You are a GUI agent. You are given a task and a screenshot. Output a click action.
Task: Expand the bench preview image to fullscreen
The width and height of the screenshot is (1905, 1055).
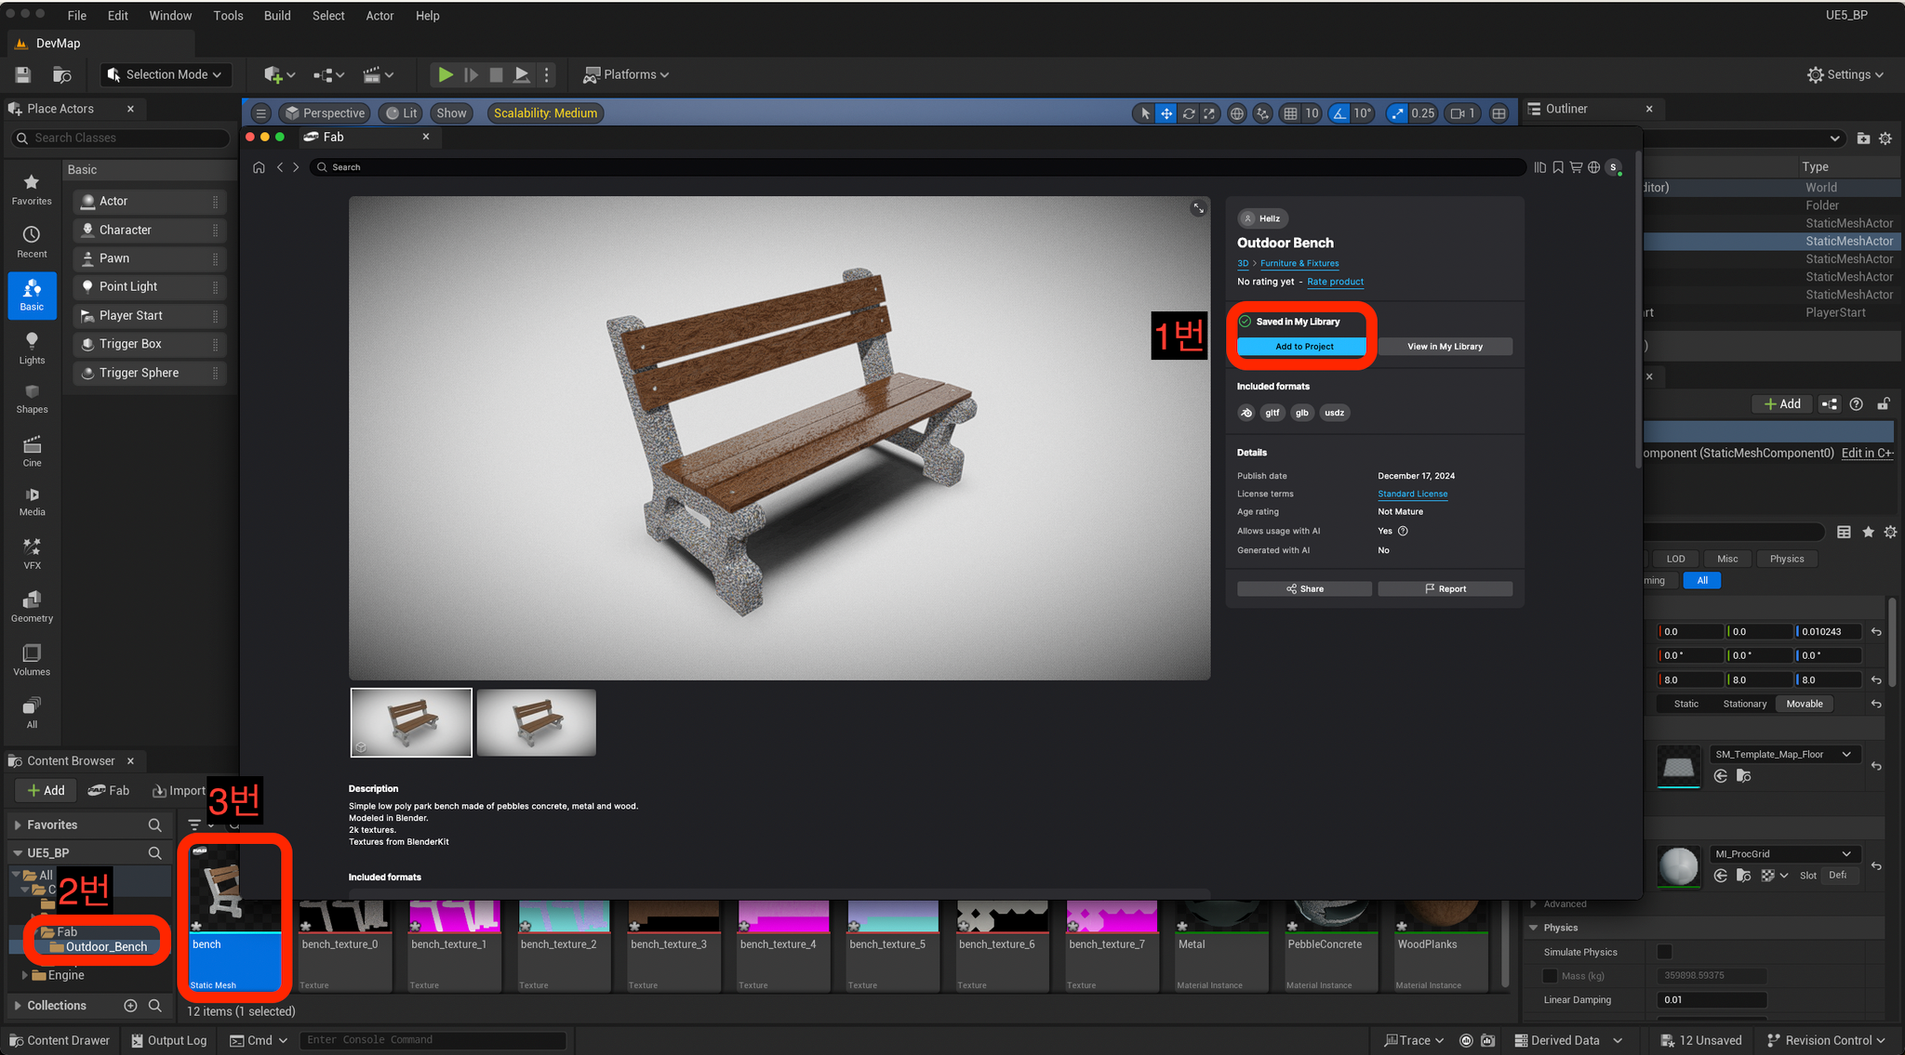(1198, 208)
